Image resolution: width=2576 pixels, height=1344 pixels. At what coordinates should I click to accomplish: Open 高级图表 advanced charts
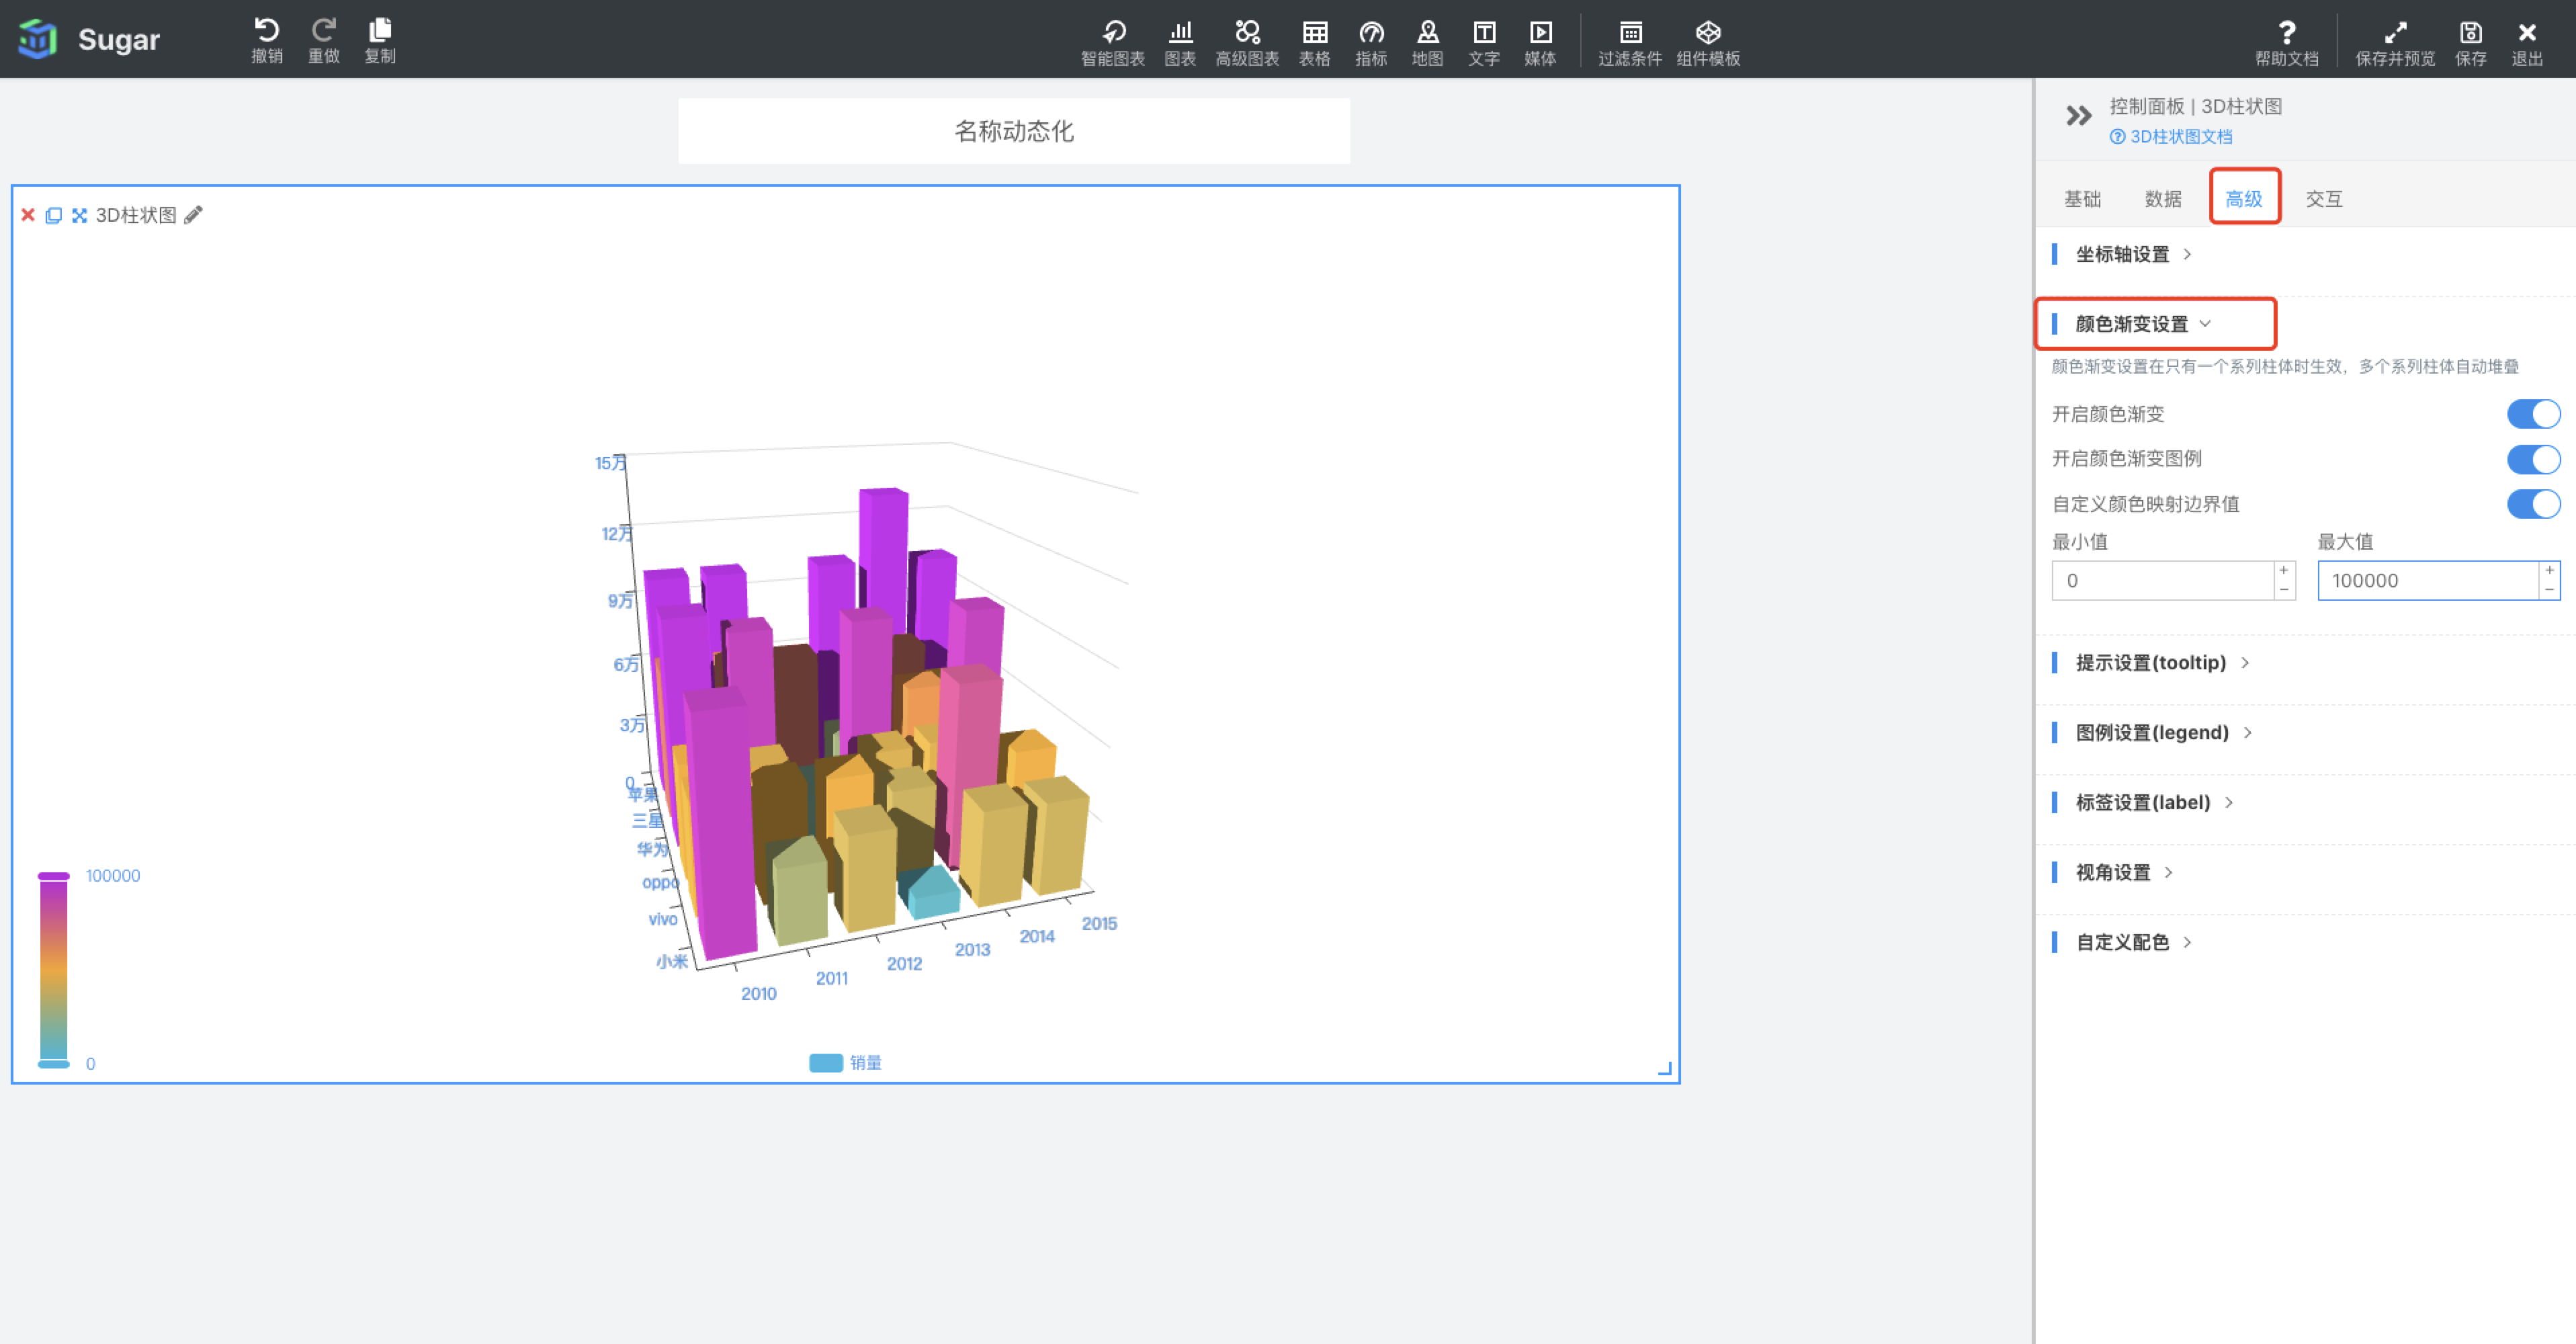[1247, 43]
